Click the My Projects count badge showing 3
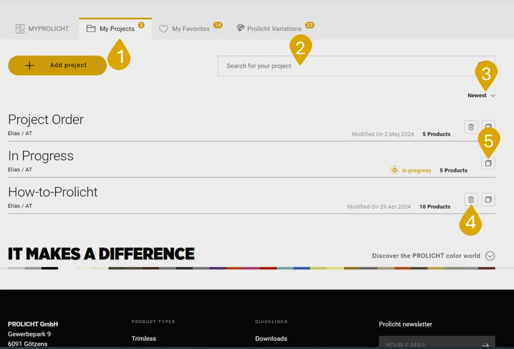 click(141, 24)
